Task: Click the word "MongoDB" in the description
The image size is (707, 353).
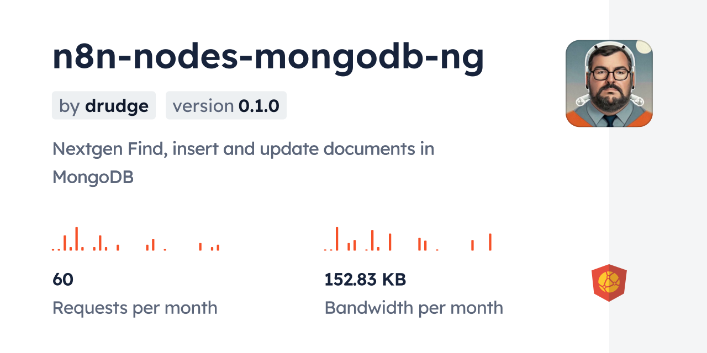Action: click(93, 177)
